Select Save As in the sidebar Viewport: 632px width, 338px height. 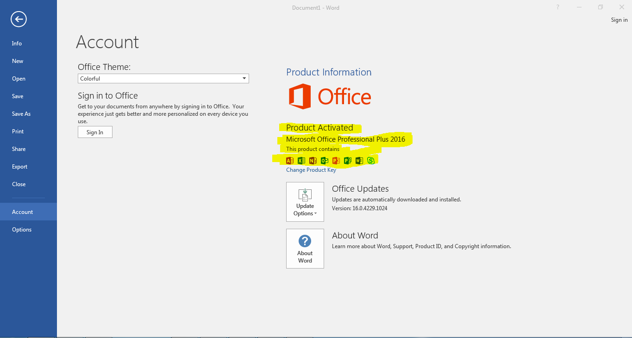pyautogui.click(x=28, y=114)
